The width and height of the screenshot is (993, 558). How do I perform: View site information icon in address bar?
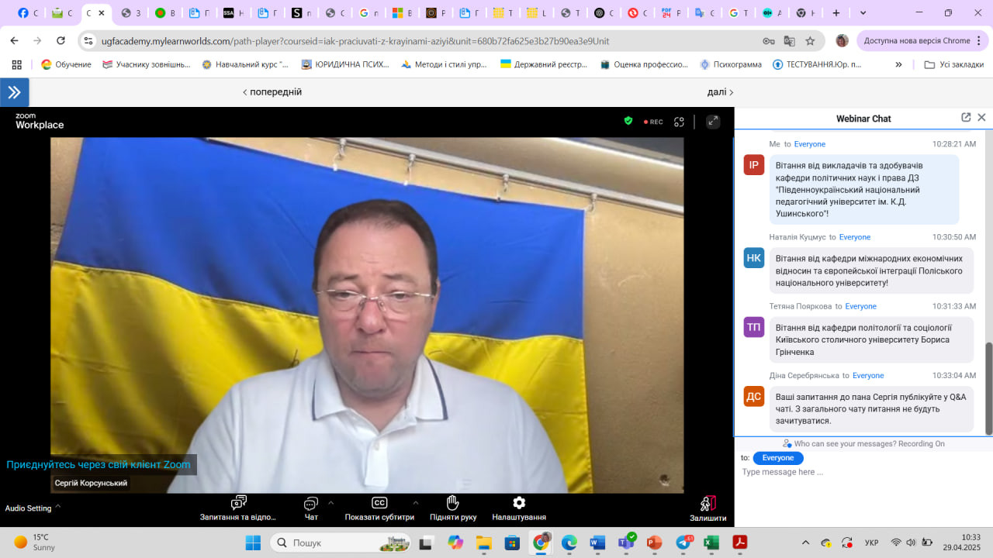pos(88,41)
